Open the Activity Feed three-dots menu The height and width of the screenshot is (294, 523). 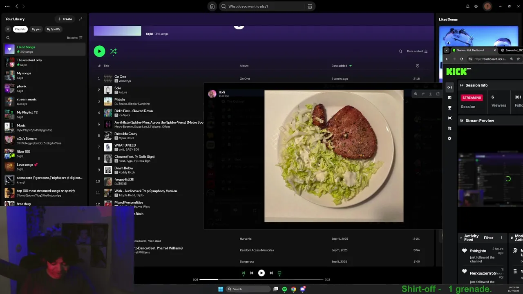click(x=501, y=238)
